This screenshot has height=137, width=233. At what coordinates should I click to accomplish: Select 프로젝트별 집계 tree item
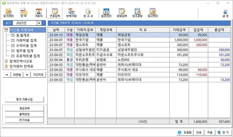28,56
